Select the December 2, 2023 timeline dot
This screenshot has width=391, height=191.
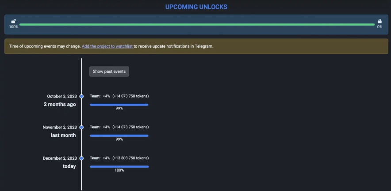coord(81,158)
